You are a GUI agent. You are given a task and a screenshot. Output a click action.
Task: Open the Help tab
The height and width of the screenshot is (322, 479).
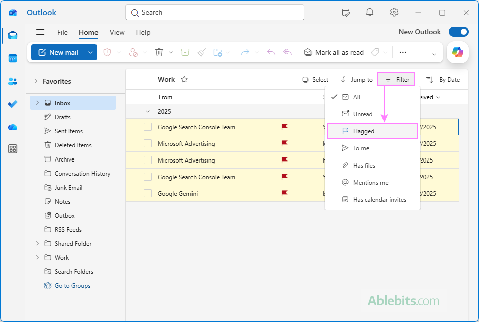point(143,32)
